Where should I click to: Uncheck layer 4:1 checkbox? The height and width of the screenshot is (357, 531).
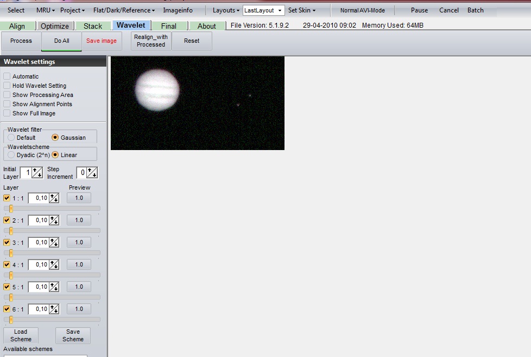tap(7, 264)
